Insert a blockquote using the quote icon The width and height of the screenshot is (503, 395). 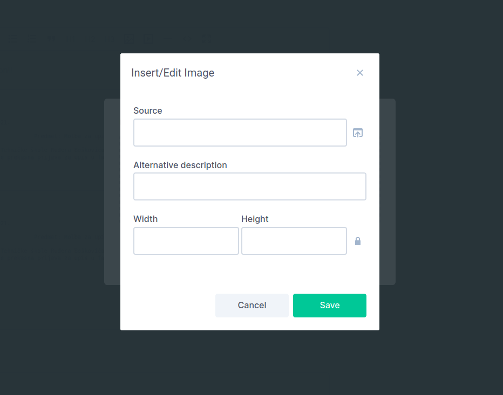coord(51,39)
